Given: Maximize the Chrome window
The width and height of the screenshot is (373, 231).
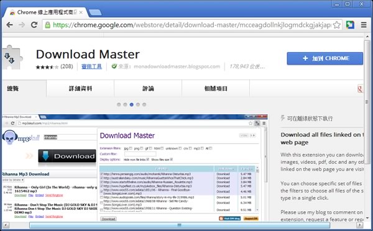Looking at the screenshot, I should click(x=348, y=4).
